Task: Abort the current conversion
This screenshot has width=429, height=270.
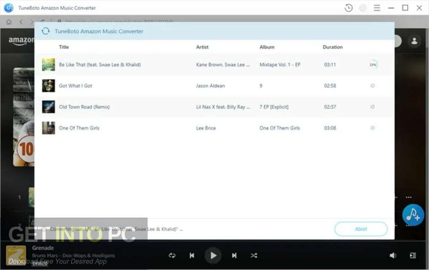Action: pos(361,229)
